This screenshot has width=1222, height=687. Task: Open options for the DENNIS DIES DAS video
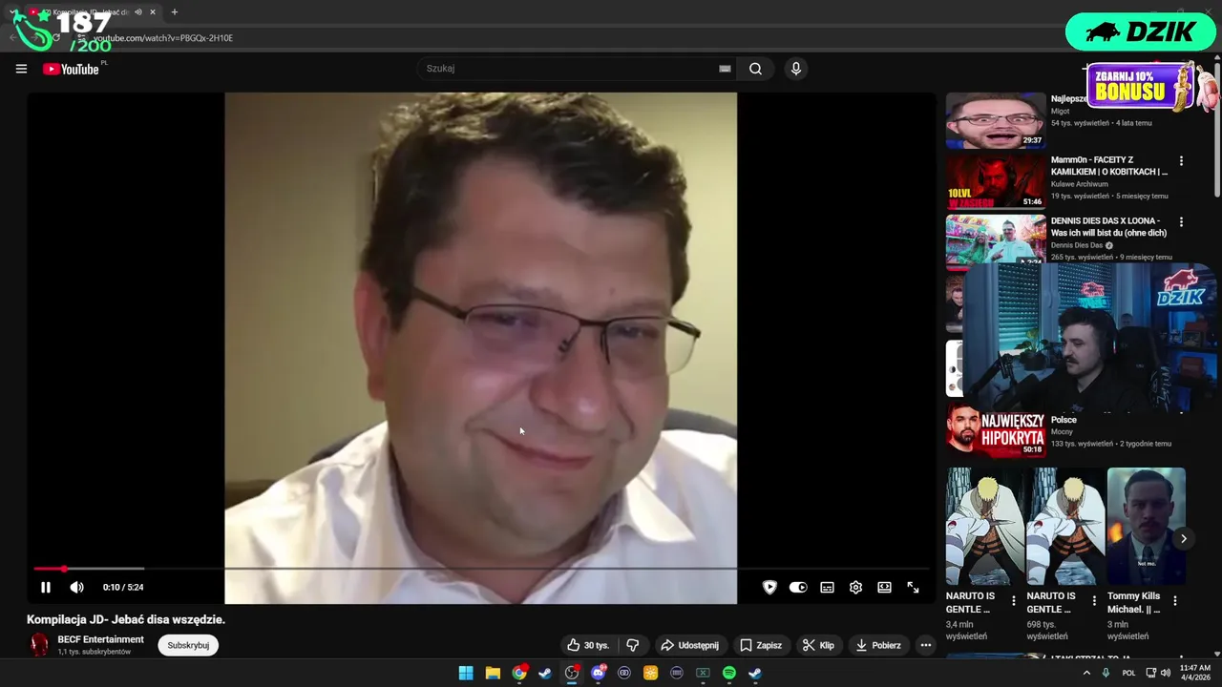tap(1181, 222)
